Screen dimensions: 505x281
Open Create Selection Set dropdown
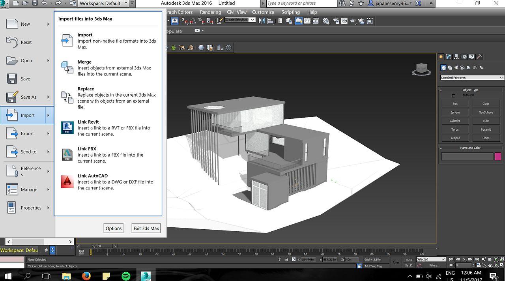click(x=240, y=20)
